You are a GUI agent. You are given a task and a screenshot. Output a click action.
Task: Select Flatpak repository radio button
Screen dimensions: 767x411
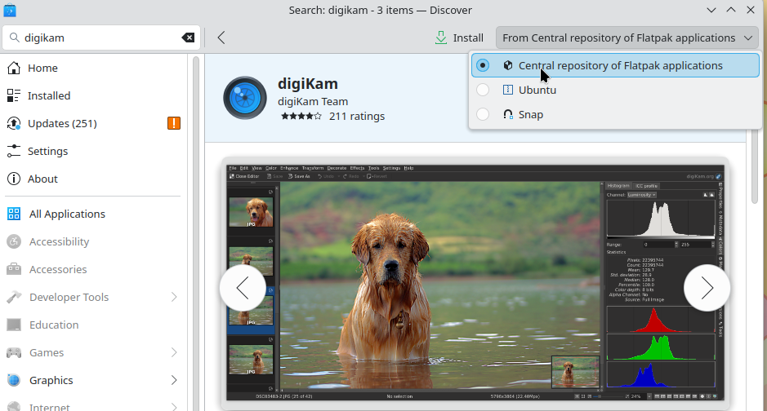tap(483, 65)
